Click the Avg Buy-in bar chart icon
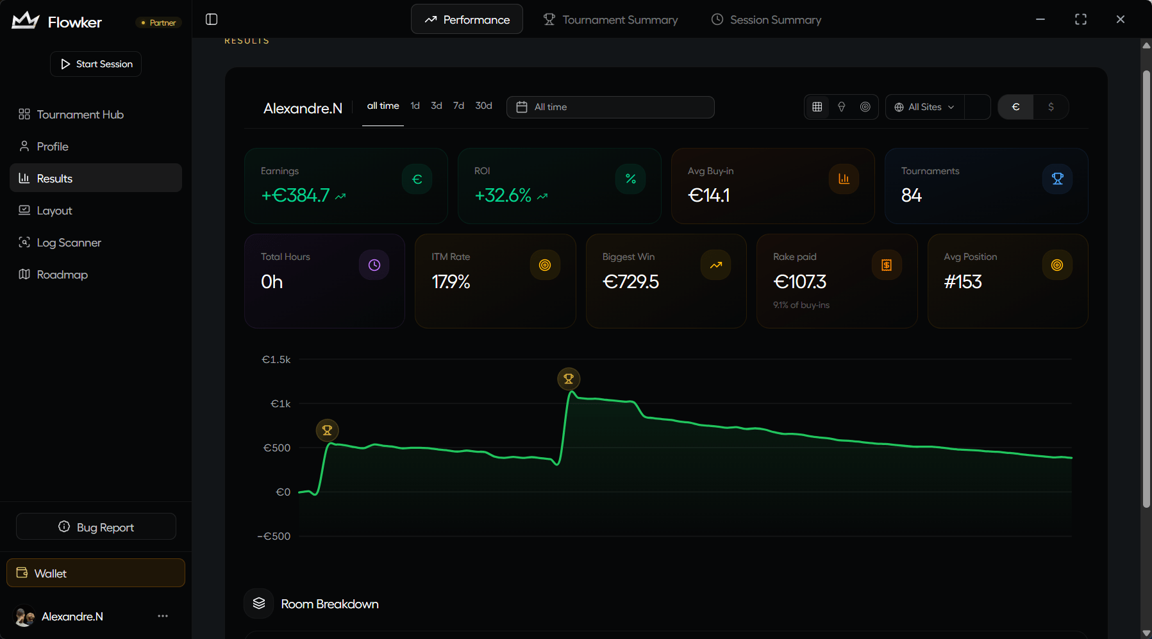This screenshot has width=1152, height=639. [x=844, y=179]
